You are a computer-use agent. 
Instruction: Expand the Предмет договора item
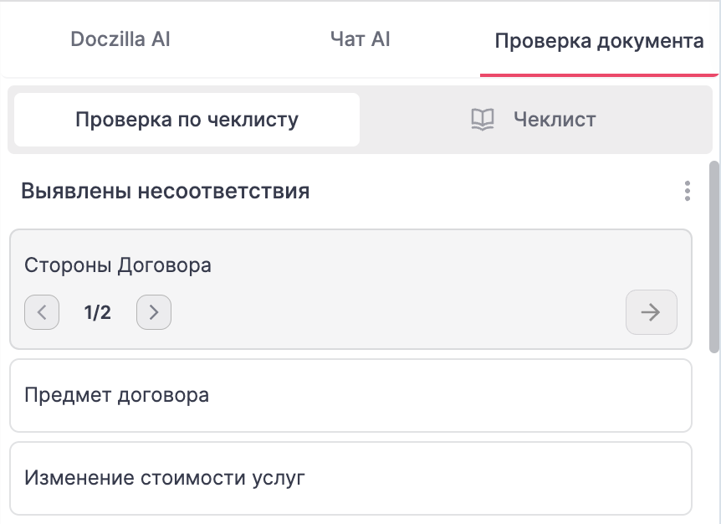click(x=350, y=396)
